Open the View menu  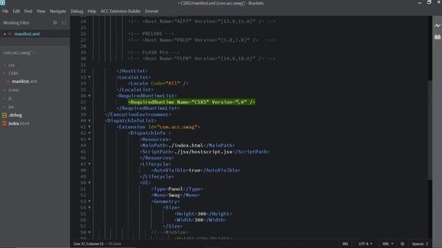tap(41, 11)
